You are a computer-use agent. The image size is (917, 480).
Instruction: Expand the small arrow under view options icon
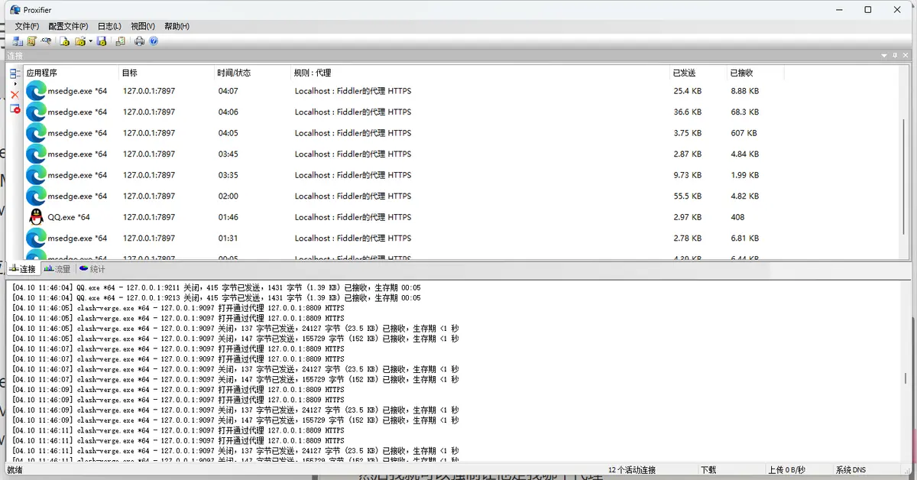(x=15, y=84)
